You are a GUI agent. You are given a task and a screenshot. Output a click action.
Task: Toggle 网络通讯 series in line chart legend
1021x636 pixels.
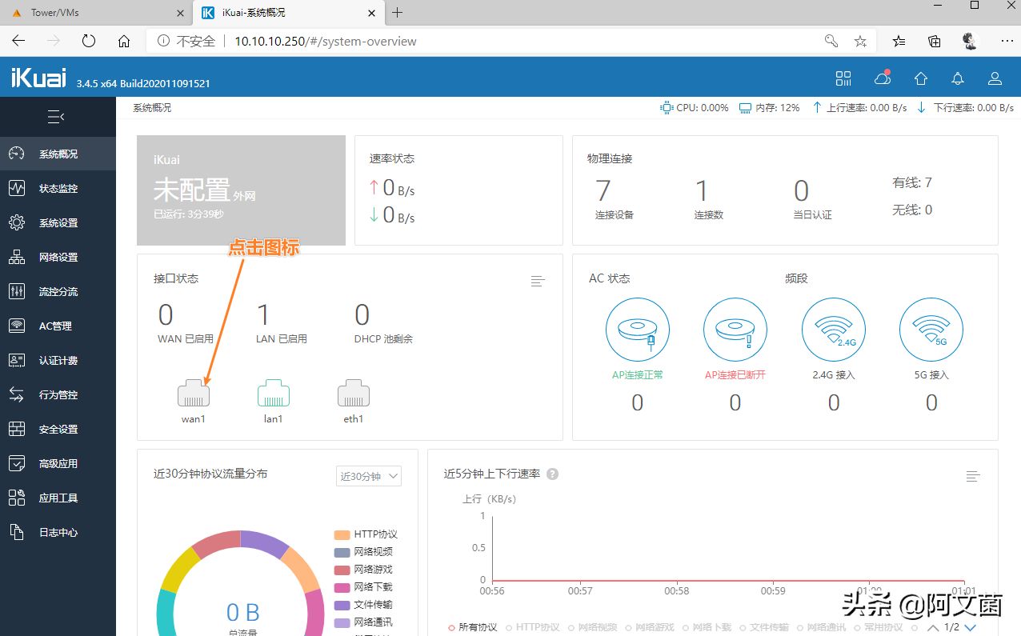point(821,627)
